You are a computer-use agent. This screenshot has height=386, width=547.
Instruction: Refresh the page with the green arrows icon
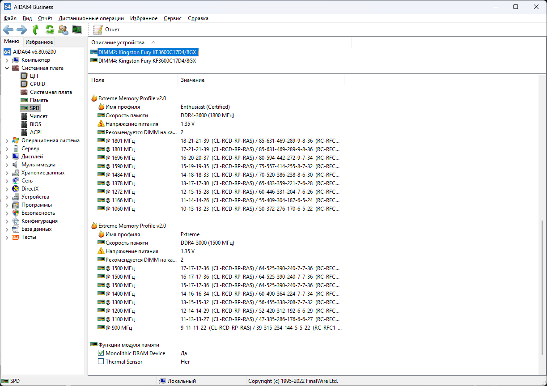pyautogui.click(x=50, y=30)
